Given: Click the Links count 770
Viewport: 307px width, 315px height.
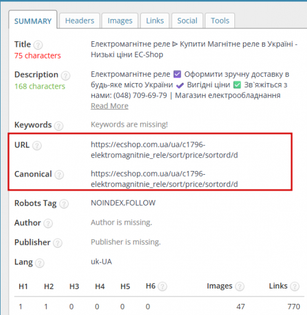Looking at the screenshot, I should click(x=293, y=306).
